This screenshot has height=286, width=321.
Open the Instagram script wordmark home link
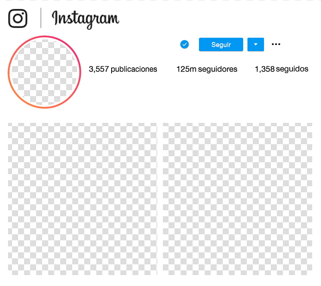(x=85, y=20)
